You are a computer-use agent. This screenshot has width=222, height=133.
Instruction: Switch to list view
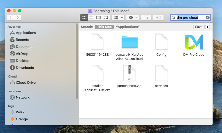pos(91,17)
